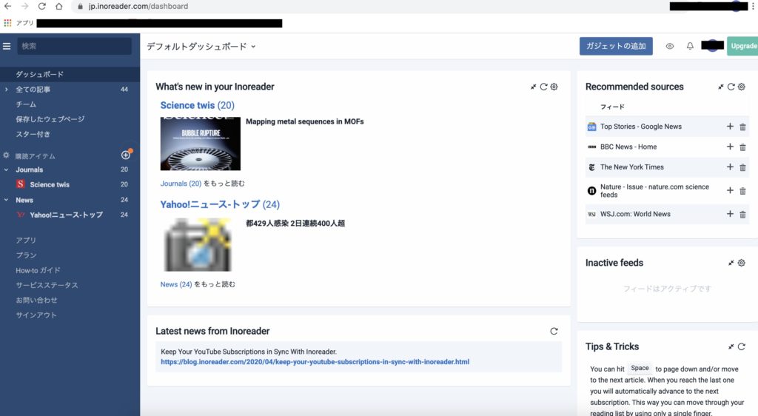Screen dimensions: 758x416
Task: Click Journals (20) read more link
Action: point(181,184)
